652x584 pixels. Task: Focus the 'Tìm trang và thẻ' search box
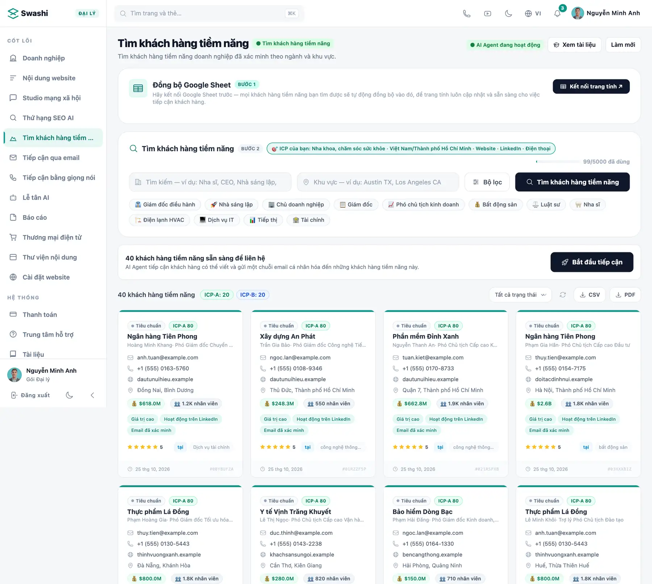click(x=209, y=13)
